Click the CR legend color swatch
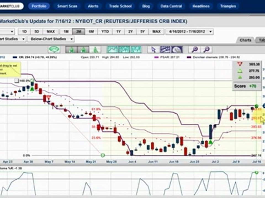265x198 pixels. pos(15,57)
